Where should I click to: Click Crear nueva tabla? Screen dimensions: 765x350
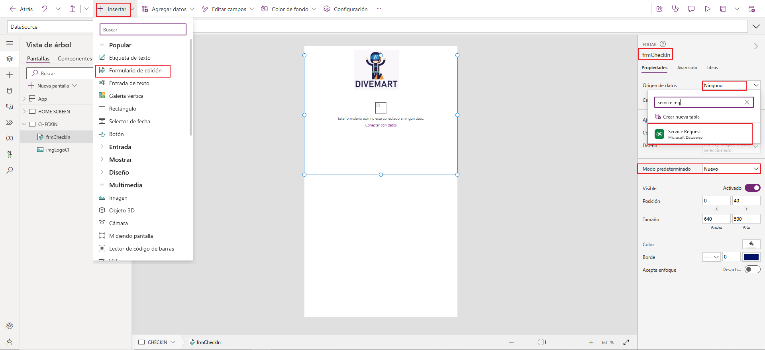tap(677, 117)
